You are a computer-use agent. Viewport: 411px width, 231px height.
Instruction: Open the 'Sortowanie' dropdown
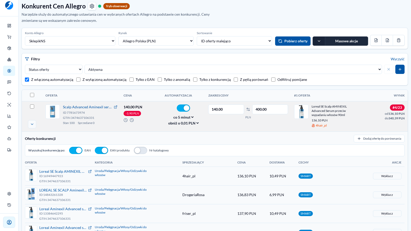(x=234, y=41)
